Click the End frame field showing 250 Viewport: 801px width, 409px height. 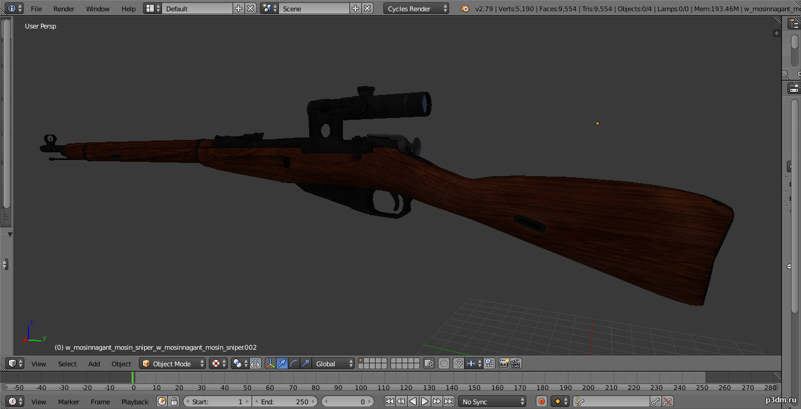(285, 401)
